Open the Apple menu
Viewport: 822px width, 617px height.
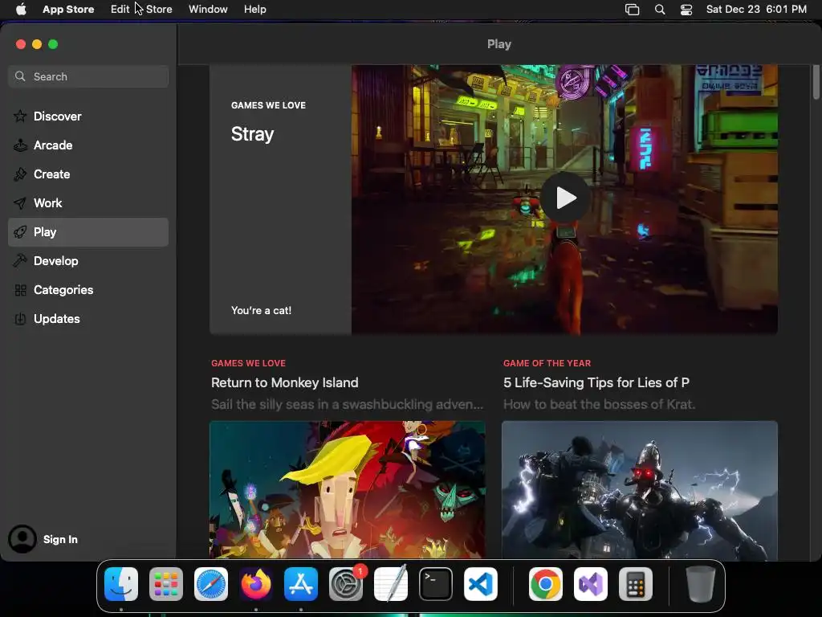tap(21, 9)
